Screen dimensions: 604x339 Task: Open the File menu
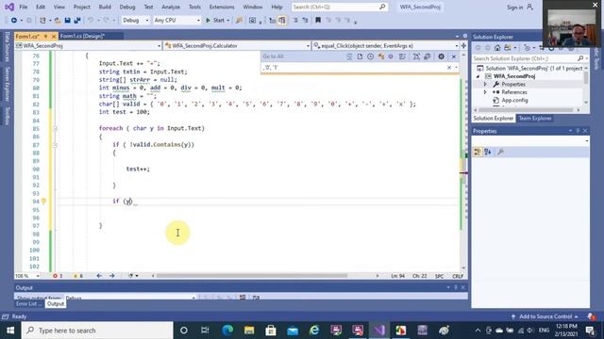(23, 7)
